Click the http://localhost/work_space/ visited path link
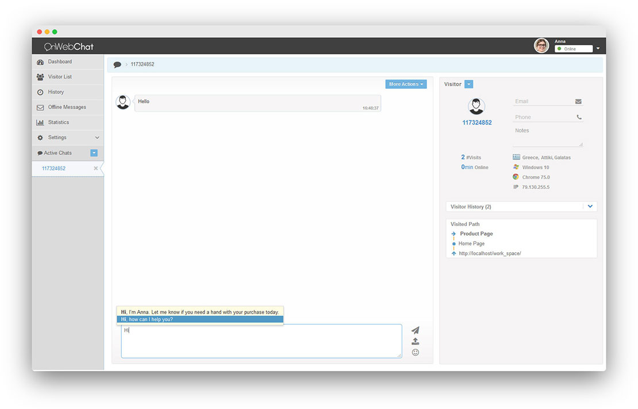 tap(488, 253)
